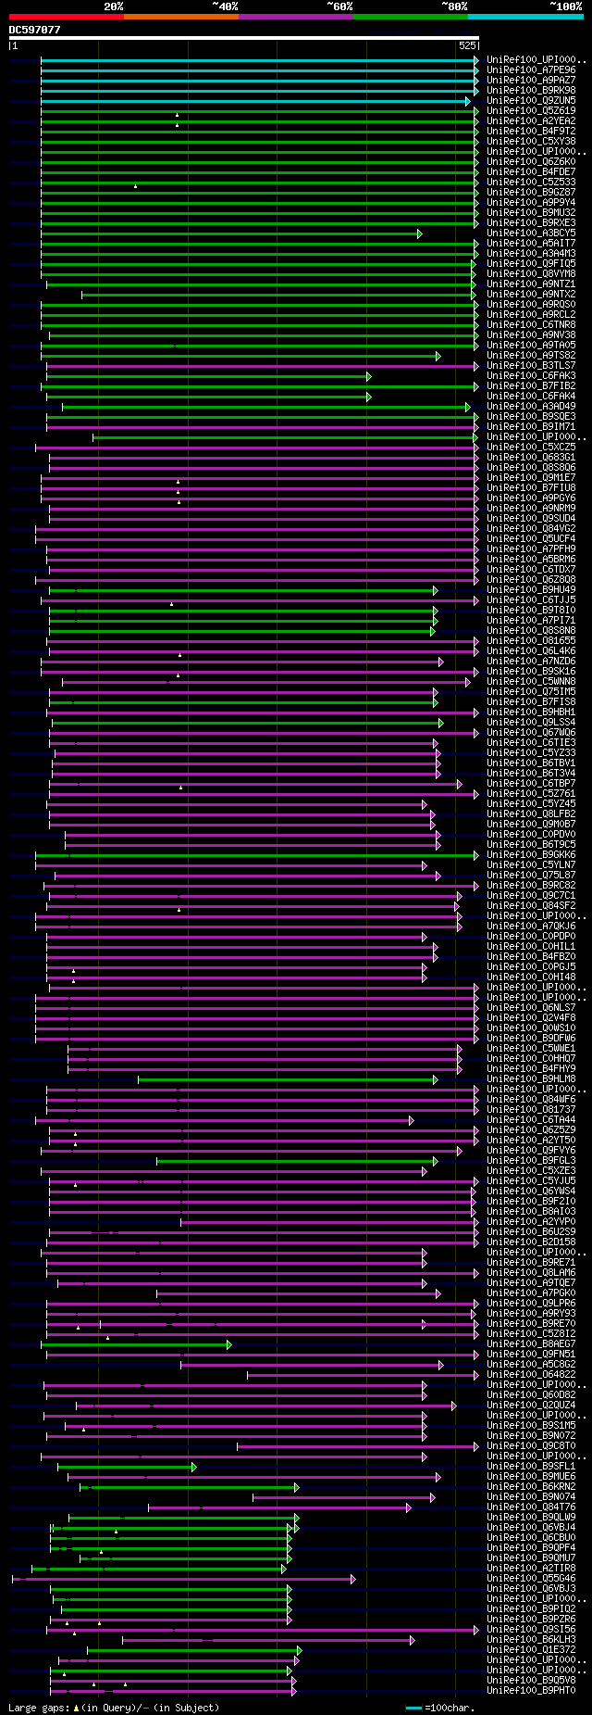
Task: Select the UniRef100_B6KRN2 entry
Action: tap(531, 1487)
